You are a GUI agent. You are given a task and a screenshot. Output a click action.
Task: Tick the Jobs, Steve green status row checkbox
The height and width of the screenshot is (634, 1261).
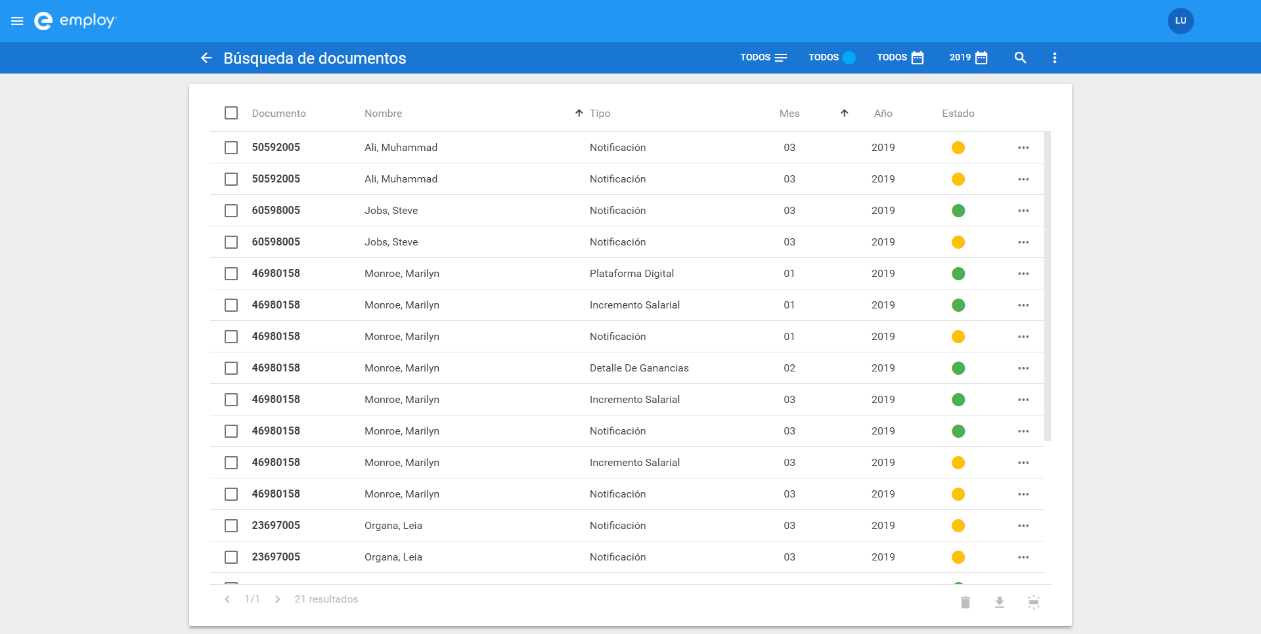(231, 211)
